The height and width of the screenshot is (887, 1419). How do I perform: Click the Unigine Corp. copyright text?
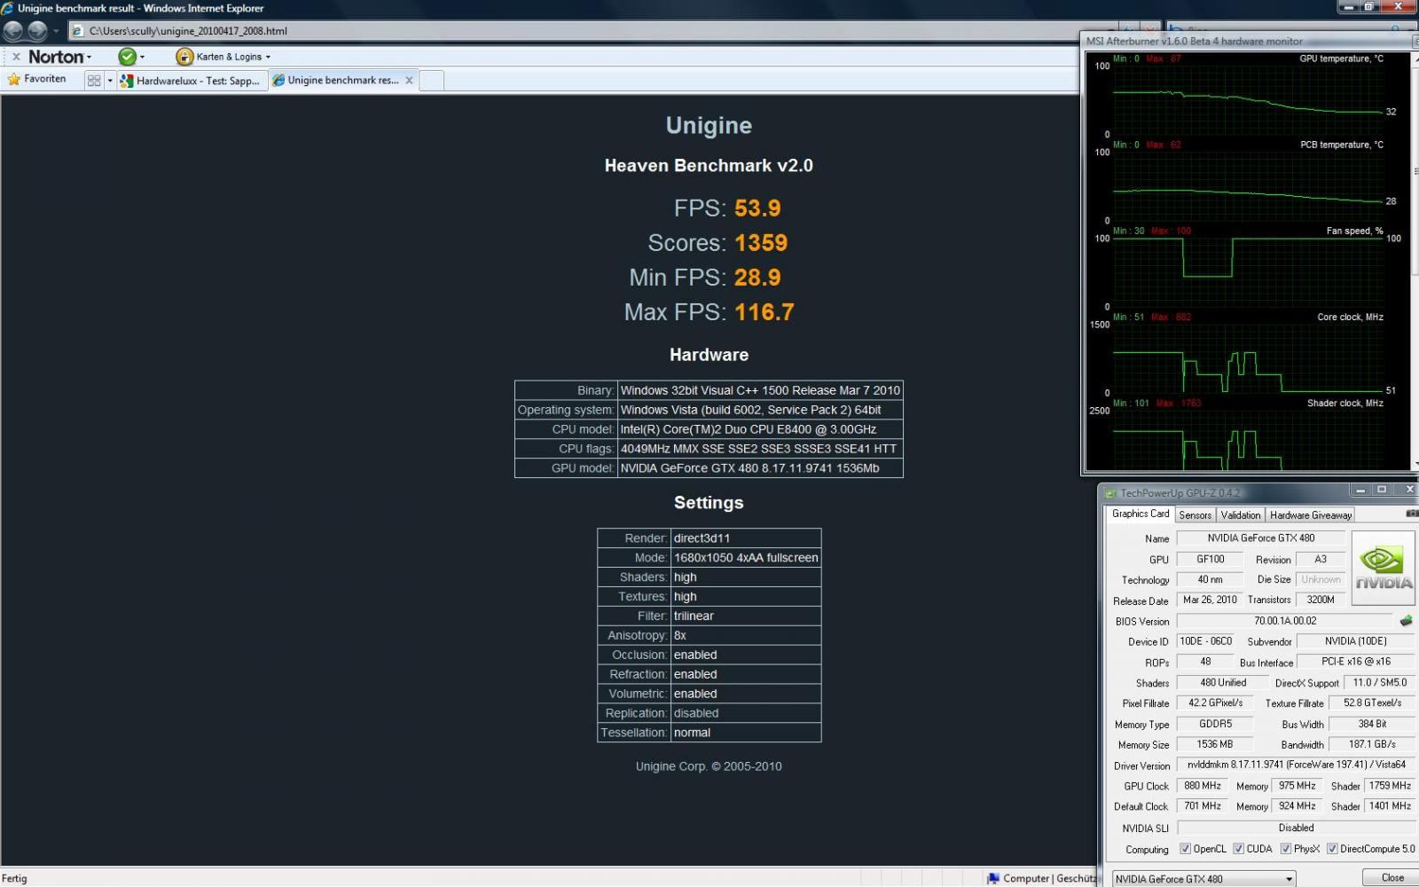pos(709,766)
